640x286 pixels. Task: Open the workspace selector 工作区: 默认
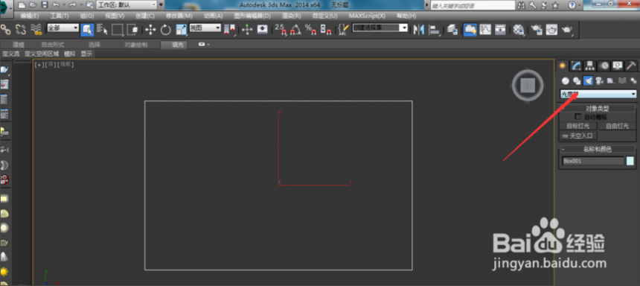(x=127, y=4)
